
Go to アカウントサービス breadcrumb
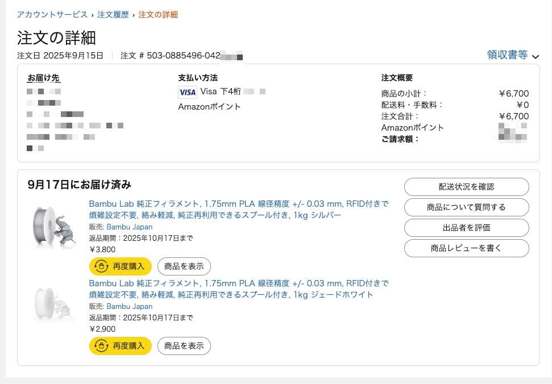click(52, 14)
